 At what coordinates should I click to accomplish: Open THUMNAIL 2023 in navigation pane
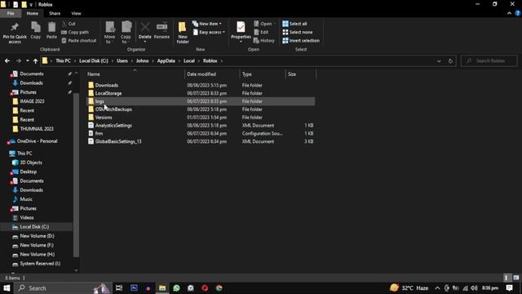click(x=36, y=129)
